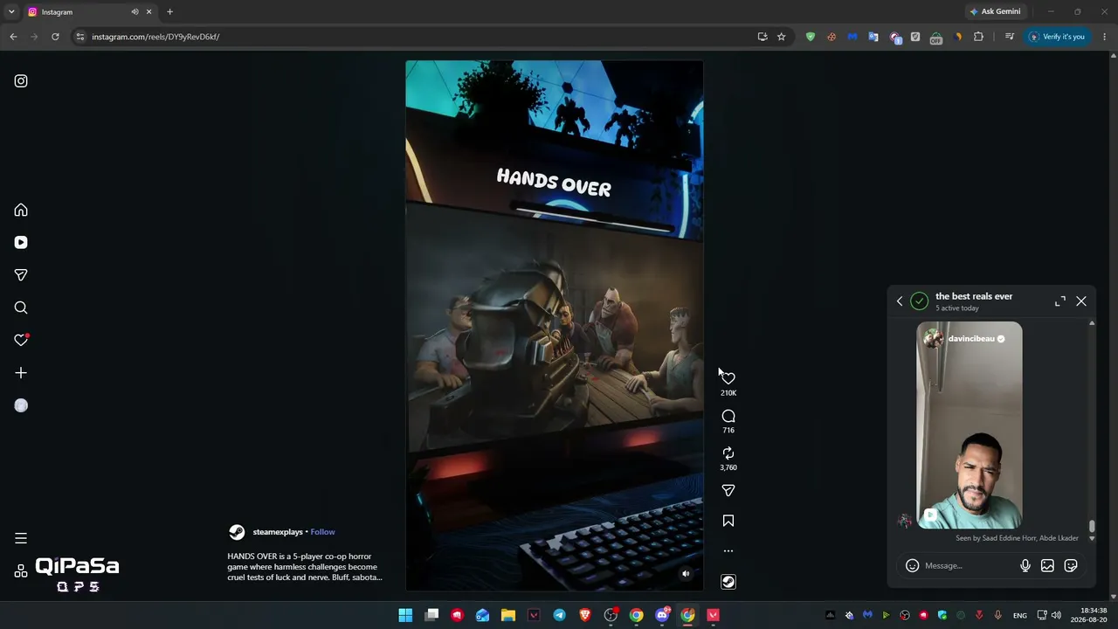Open Discord from the taskbar

click(x=662, y=615)
